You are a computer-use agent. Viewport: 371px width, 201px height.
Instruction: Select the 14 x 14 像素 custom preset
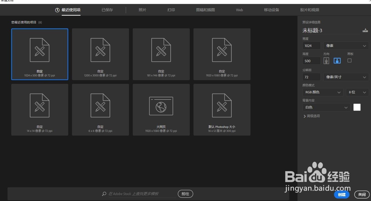coord(40,110)
